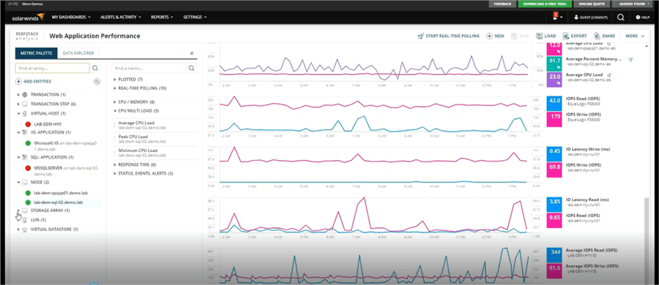Load a saved PerfStack project

click(546, 36)
